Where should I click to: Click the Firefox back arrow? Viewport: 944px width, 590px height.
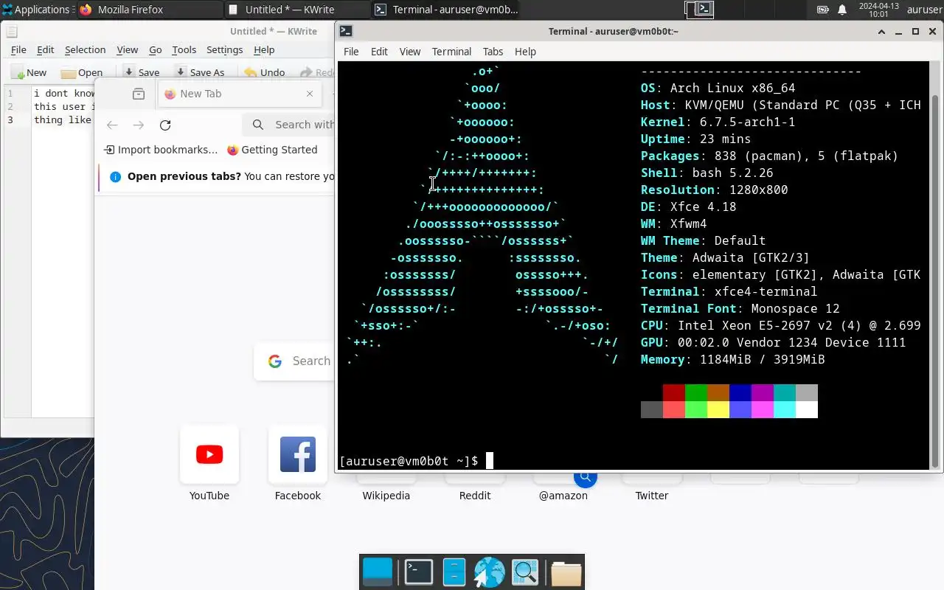click(x=112, y=125)
